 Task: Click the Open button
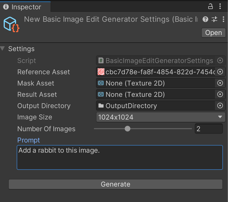pos(213,33)
